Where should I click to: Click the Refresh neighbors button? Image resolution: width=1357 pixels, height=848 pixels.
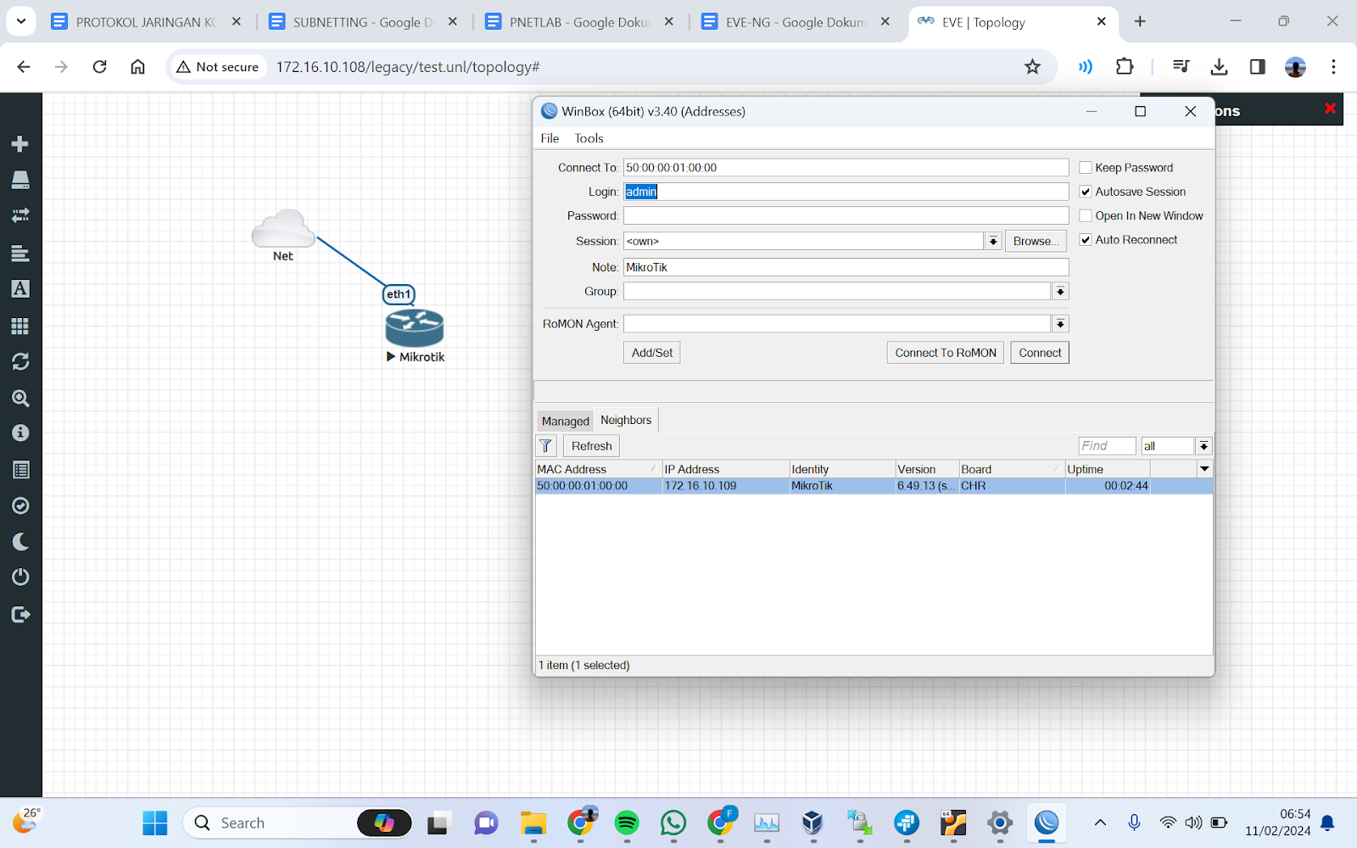[591, 446]
